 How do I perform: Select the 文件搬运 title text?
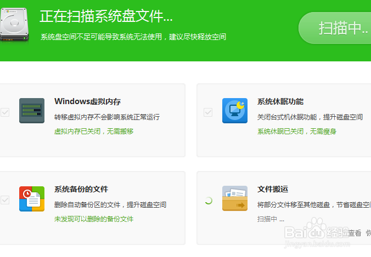273,189
